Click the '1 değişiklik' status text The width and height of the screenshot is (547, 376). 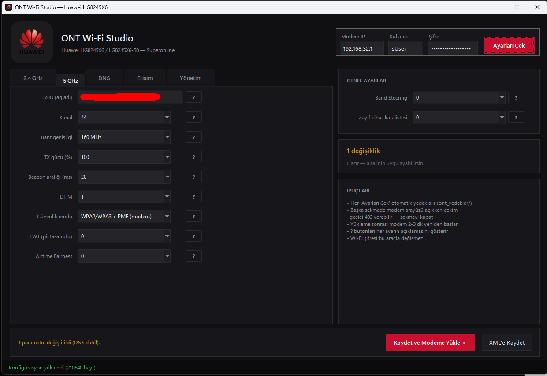(x=363, y=151)
